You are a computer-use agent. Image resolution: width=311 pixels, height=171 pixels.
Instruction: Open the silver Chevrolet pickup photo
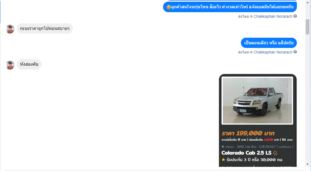pyautogui.click(x=257, y=101)
